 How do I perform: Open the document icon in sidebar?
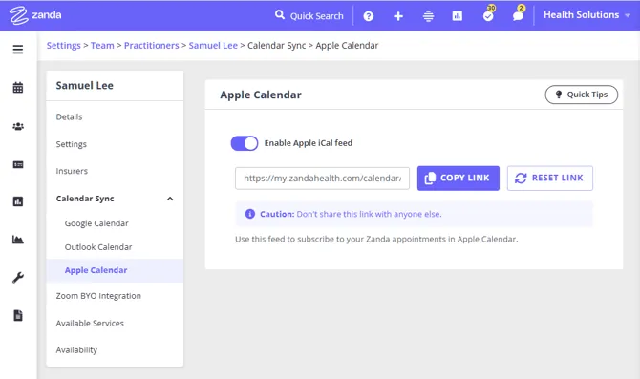[18, 315]
